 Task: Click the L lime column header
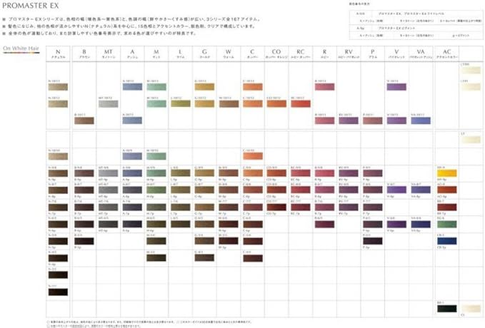click(180, 53)
